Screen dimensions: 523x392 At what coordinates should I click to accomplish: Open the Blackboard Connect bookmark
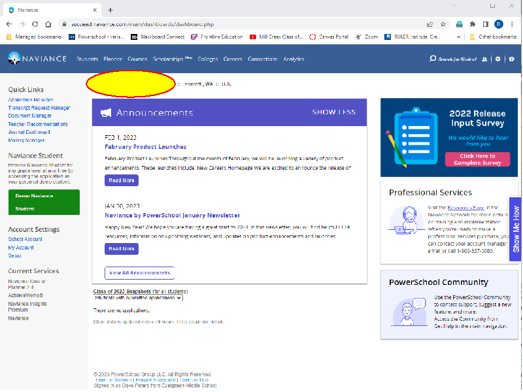(x=158, y=37)
